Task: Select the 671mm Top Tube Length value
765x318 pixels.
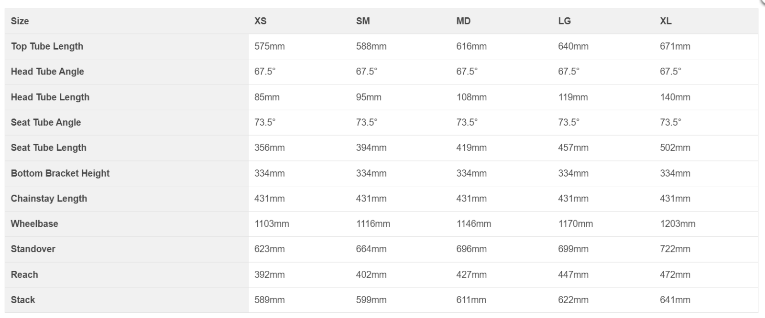Action: coord(675,46)
